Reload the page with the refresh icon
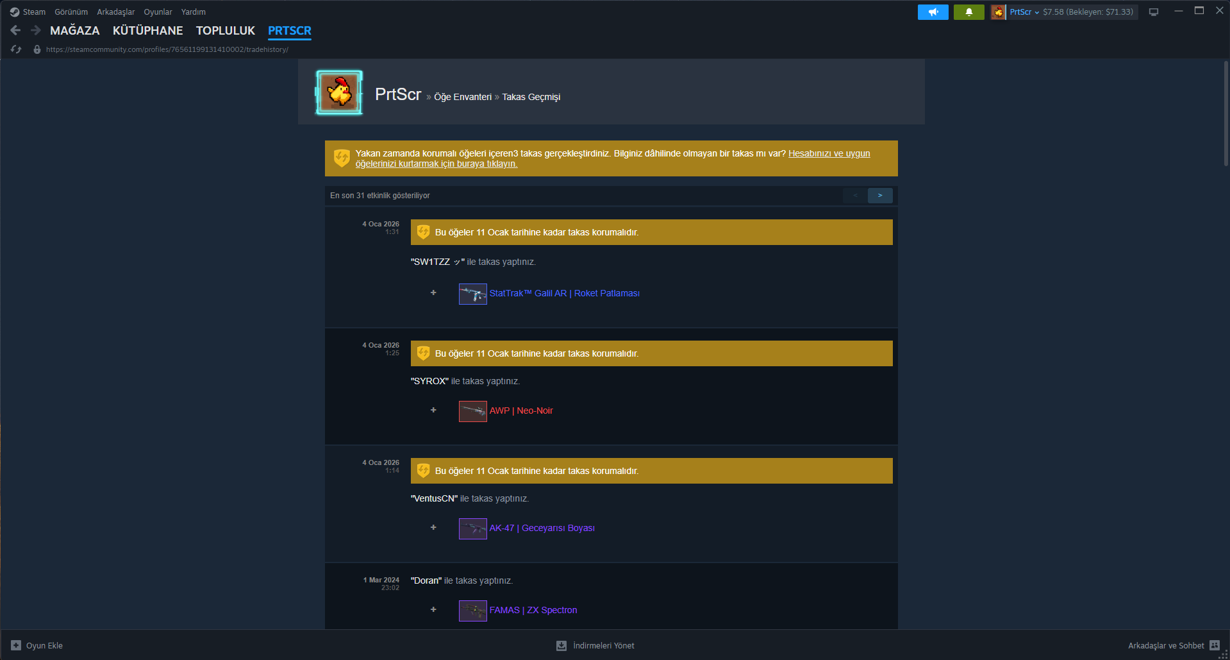Screen dimensions: 1230x660 coord(16,49)
